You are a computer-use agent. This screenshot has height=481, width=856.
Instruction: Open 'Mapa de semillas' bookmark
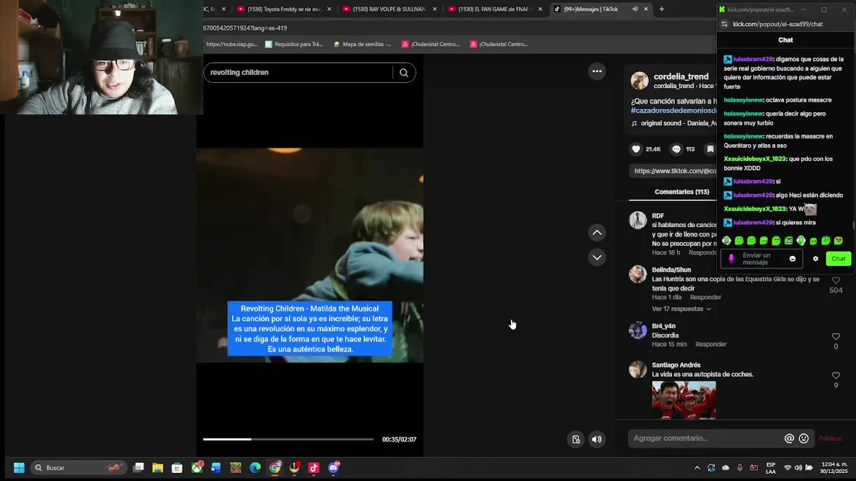coord(362,44)
